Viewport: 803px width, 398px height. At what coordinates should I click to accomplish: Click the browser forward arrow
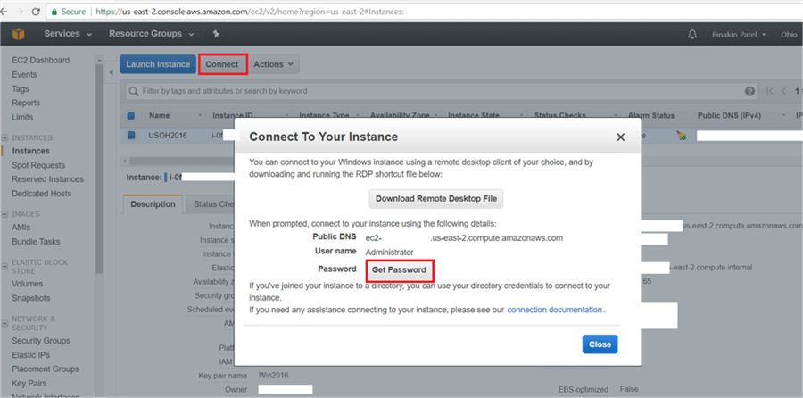[20, 12]
